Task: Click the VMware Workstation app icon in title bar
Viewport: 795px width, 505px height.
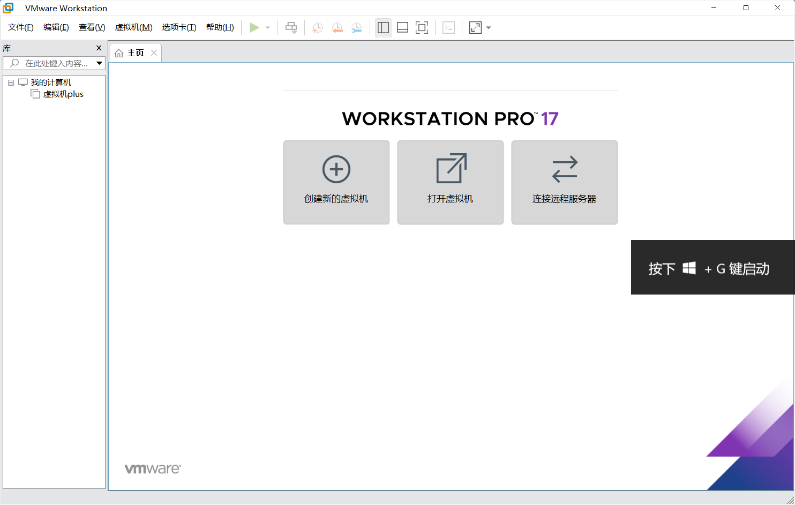Action: (8, 7)
